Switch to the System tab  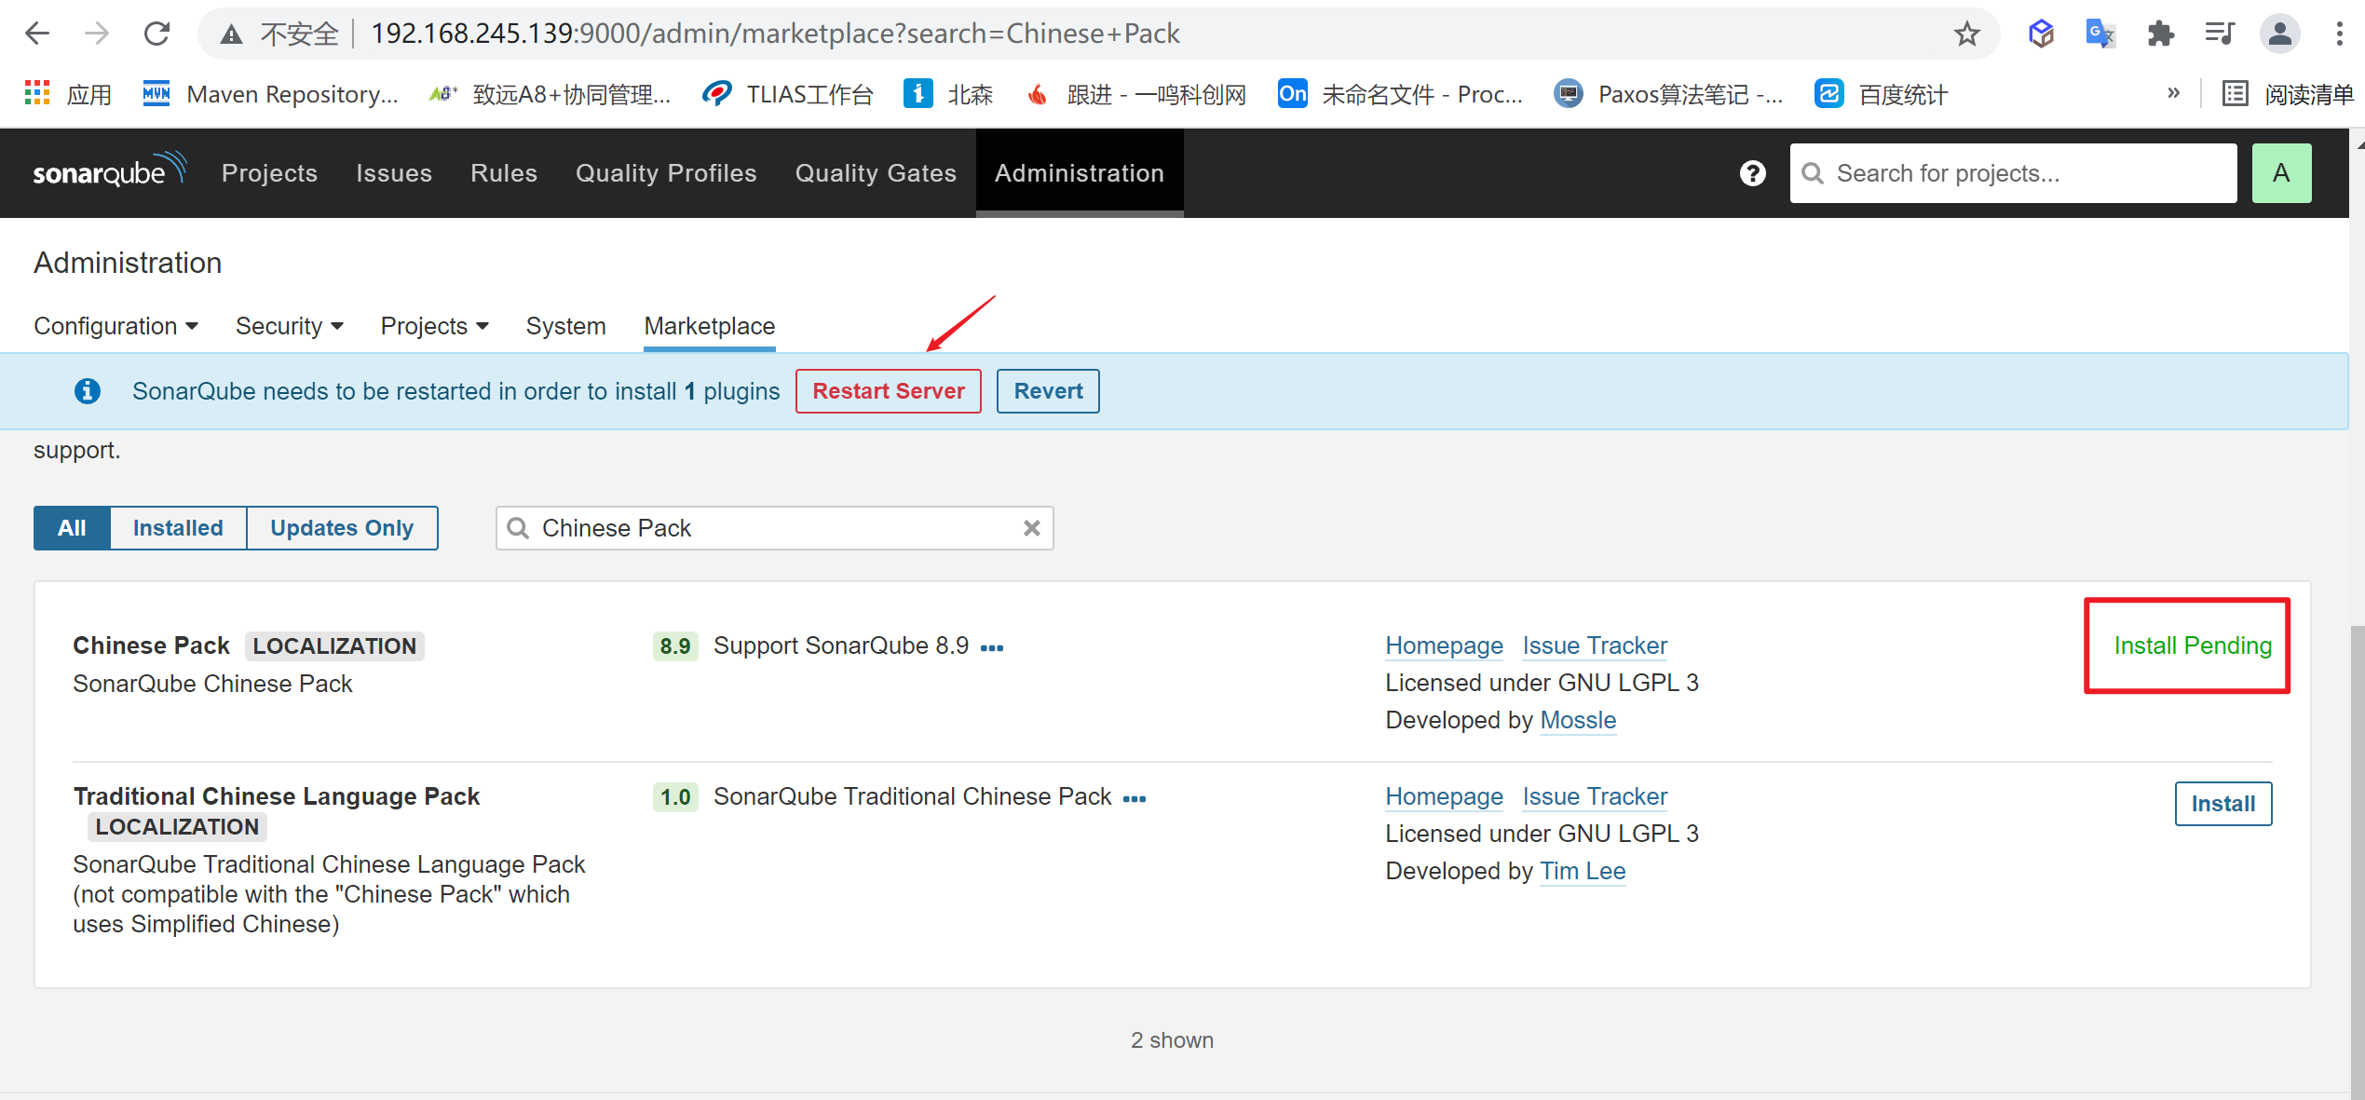click(565, 326)
